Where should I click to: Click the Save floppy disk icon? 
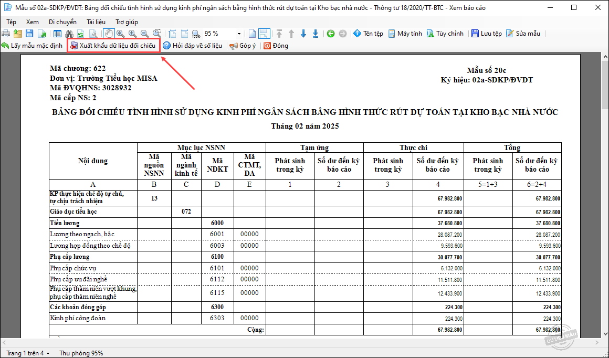pos(29,34)
